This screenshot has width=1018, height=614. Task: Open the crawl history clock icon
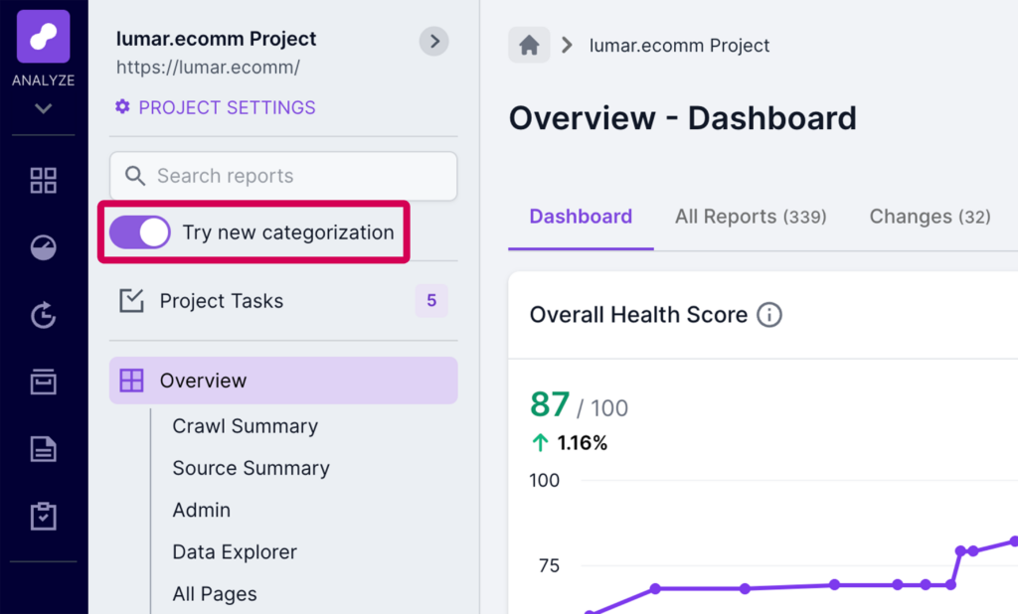pos(43,315)
